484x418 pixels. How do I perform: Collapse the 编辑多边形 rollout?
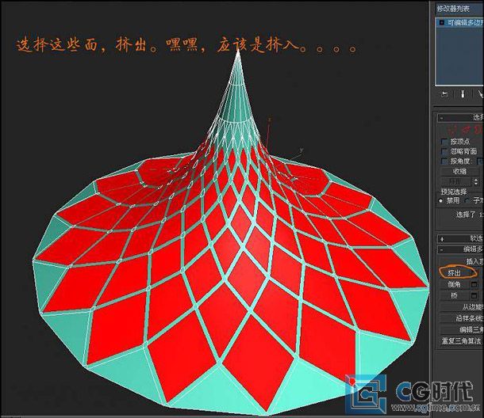click(x=460, y=249)
